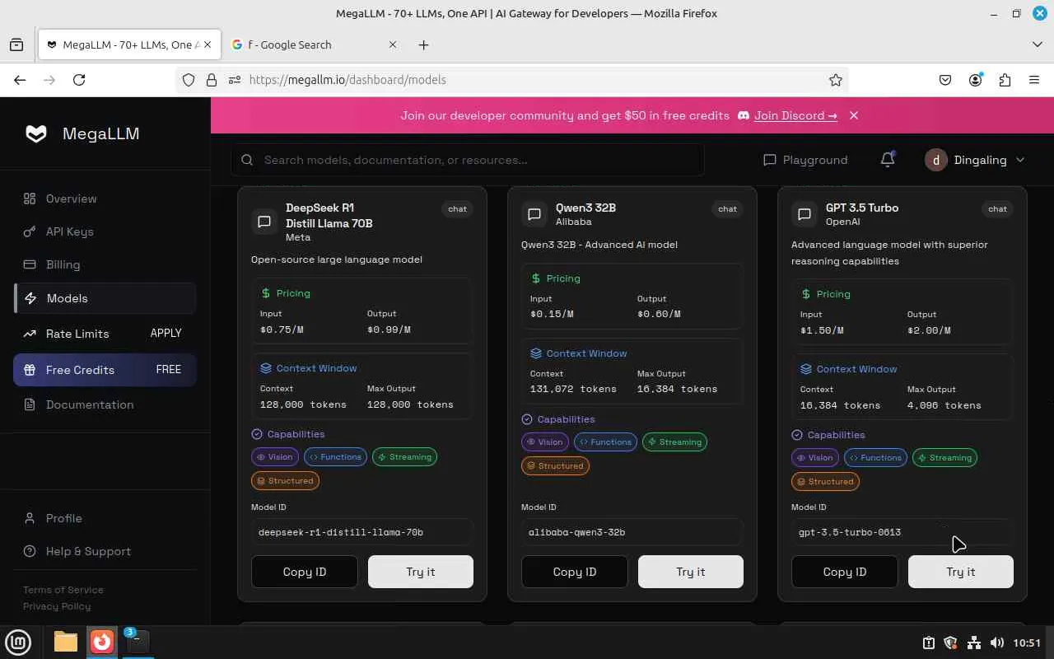Reload the current page
This screenshot has height=659, width=1054.
(x=79, y=80)
